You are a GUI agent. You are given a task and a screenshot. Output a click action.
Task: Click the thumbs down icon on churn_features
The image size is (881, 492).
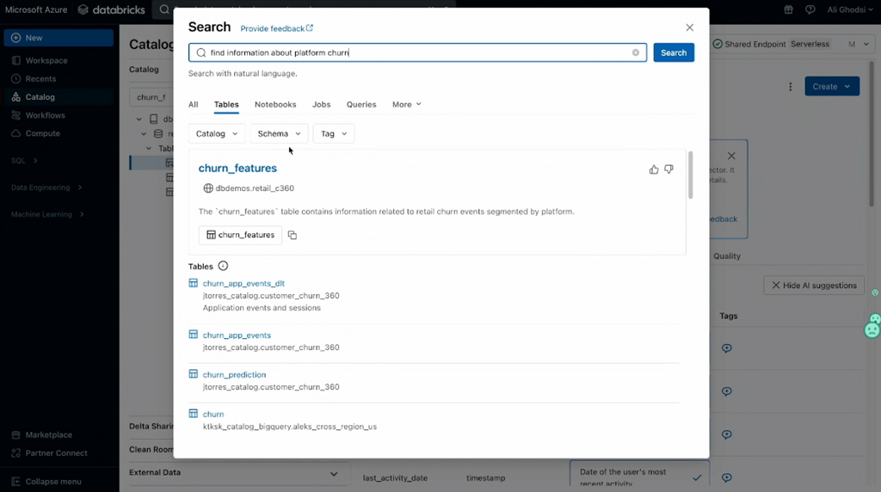coord(668,169)
